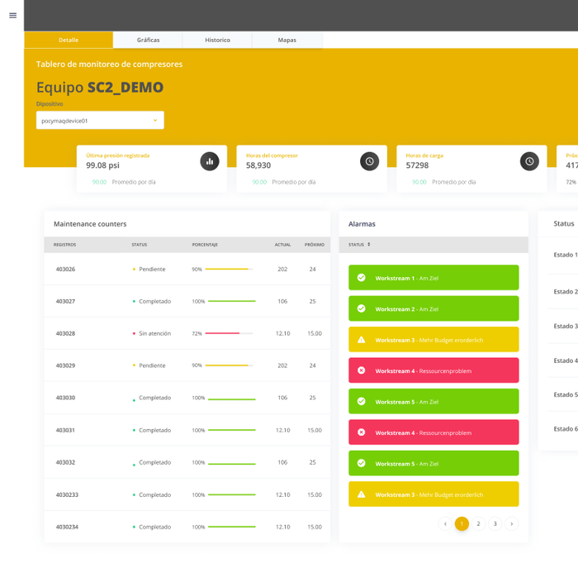Select record 403030 in table
578x578 pixels.
pyautogui.click(x=187, y=398)
